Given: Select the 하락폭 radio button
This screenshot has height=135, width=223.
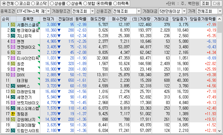Looking at the screenshot, I should click(115, 3).
